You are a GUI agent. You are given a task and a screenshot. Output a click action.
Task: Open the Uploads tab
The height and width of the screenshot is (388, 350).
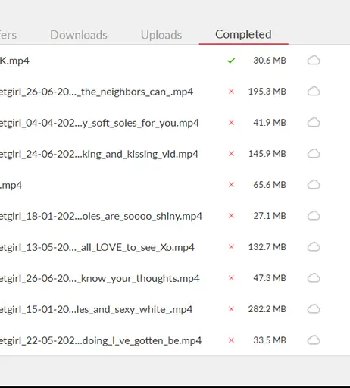click(x=161, y=35)
